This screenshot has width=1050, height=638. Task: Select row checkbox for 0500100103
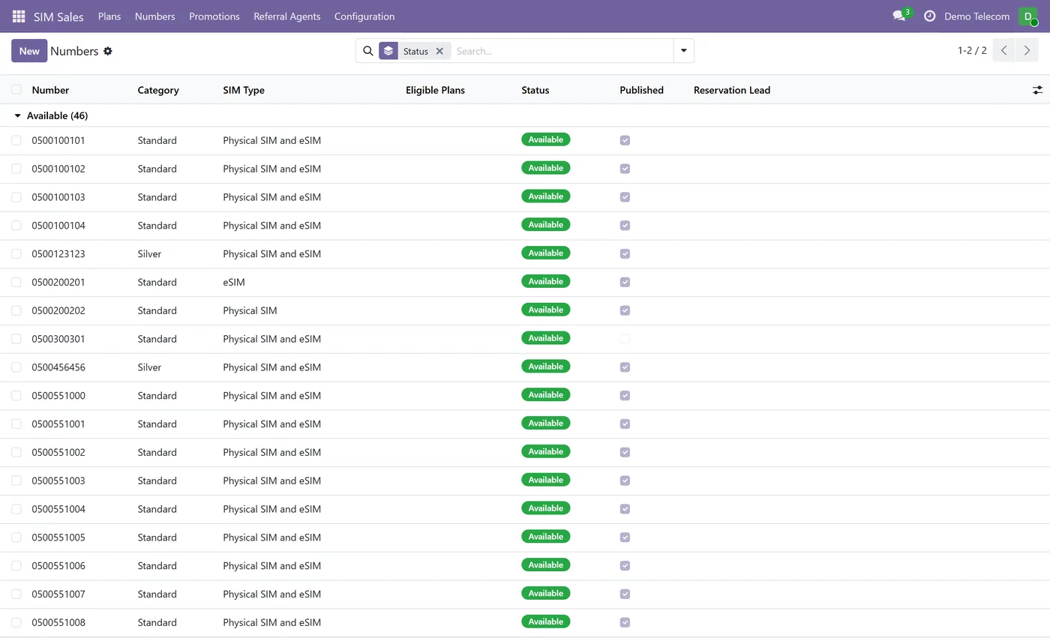coord(16,197)
